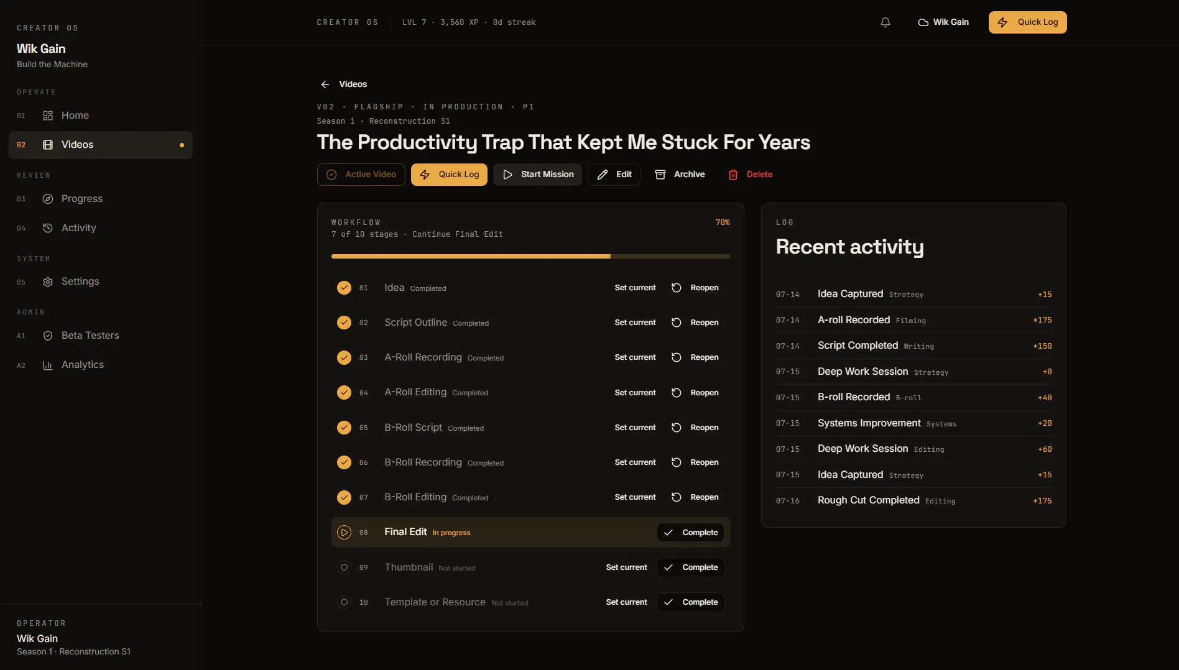This screenshot has height=670, width=1179.
Task: Click Quick Log in the top bar
Action: point(1027,22)
